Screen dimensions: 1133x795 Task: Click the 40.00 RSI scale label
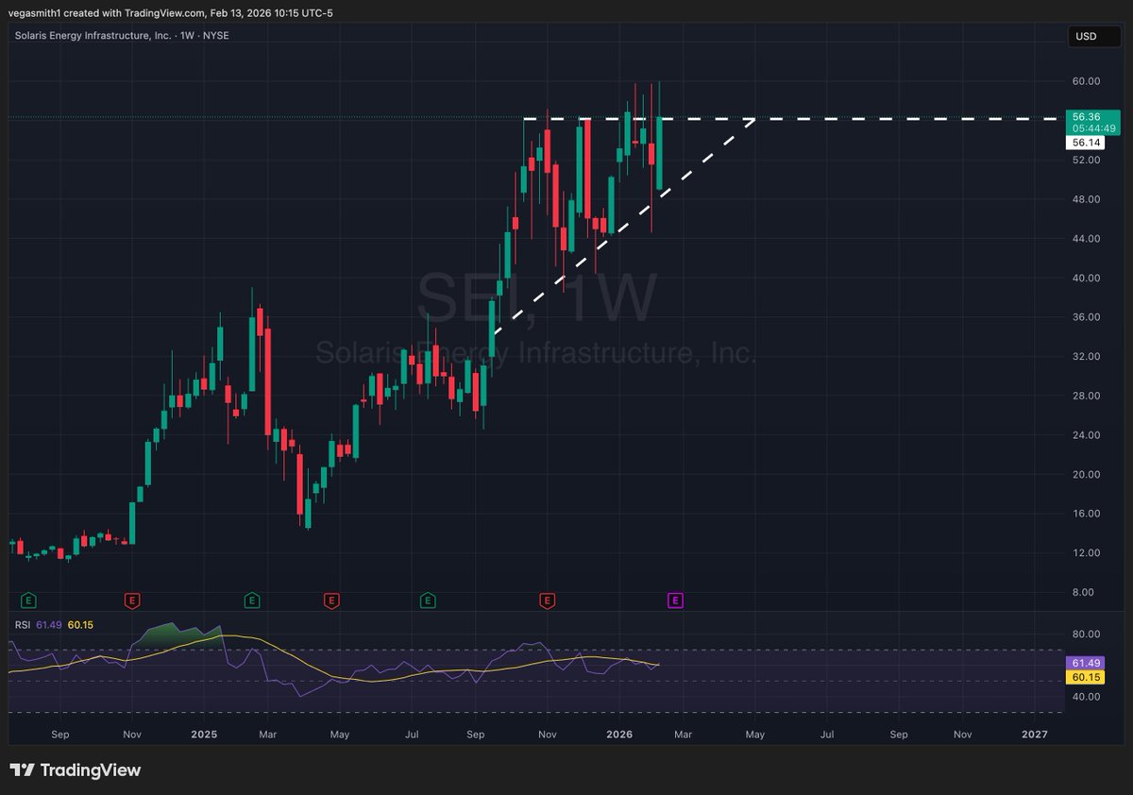point(1088,697)
